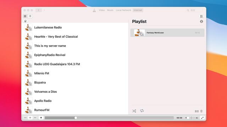Click the HearMe station cone icon
This screenshot has height=127, width=227.
pos(28,37)
